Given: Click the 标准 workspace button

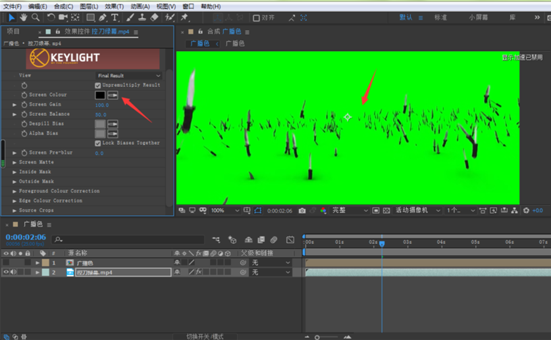Looking at the screenshot, I should (440, 18).
